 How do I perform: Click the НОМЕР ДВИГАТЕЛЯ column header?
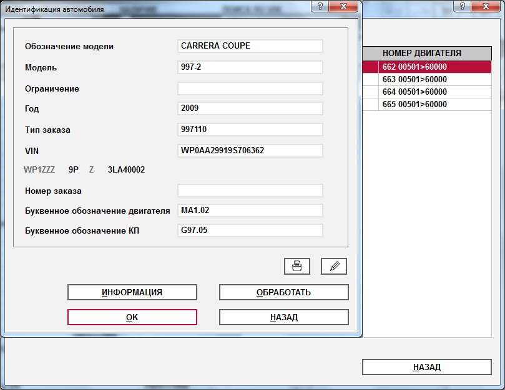pyautogui.click(x=427, y=53)
